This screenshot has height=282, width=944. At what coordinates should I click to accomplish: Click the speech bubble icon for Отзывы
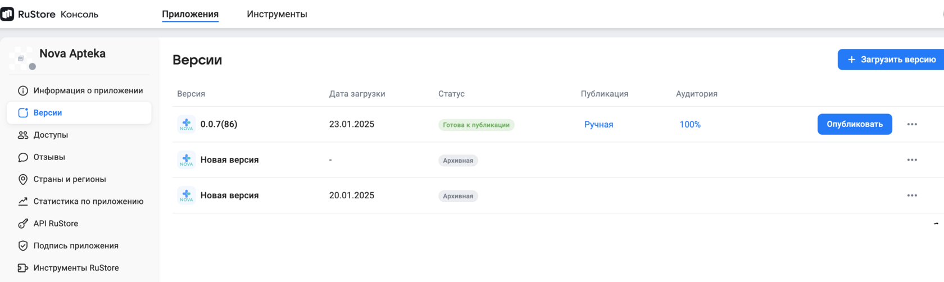tap(23, 157)
